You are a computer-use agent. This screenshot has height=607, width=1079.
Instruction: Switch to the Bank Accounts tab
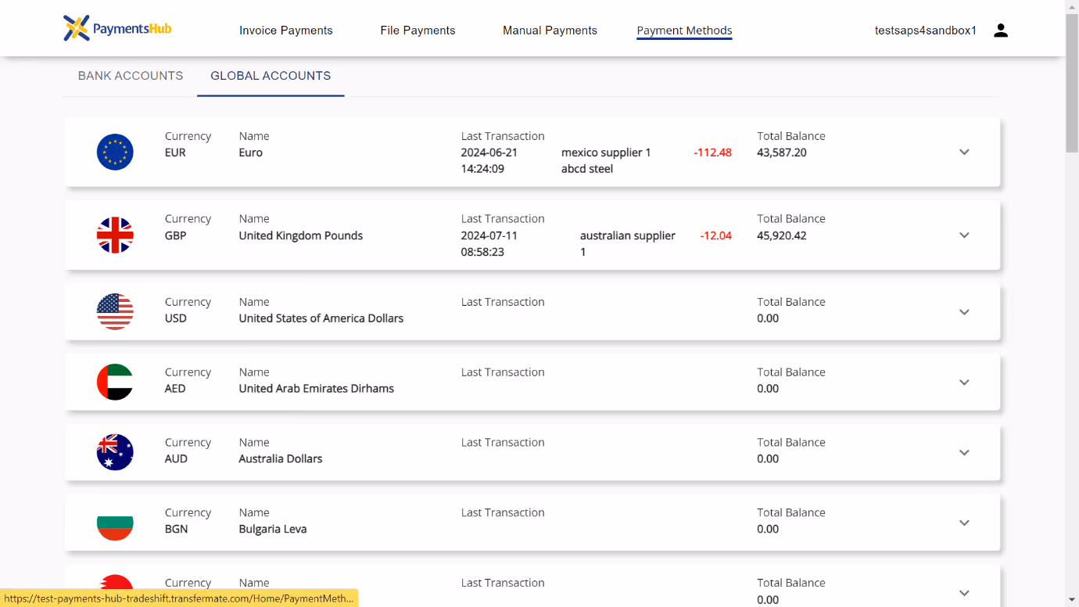click(131, 76)
